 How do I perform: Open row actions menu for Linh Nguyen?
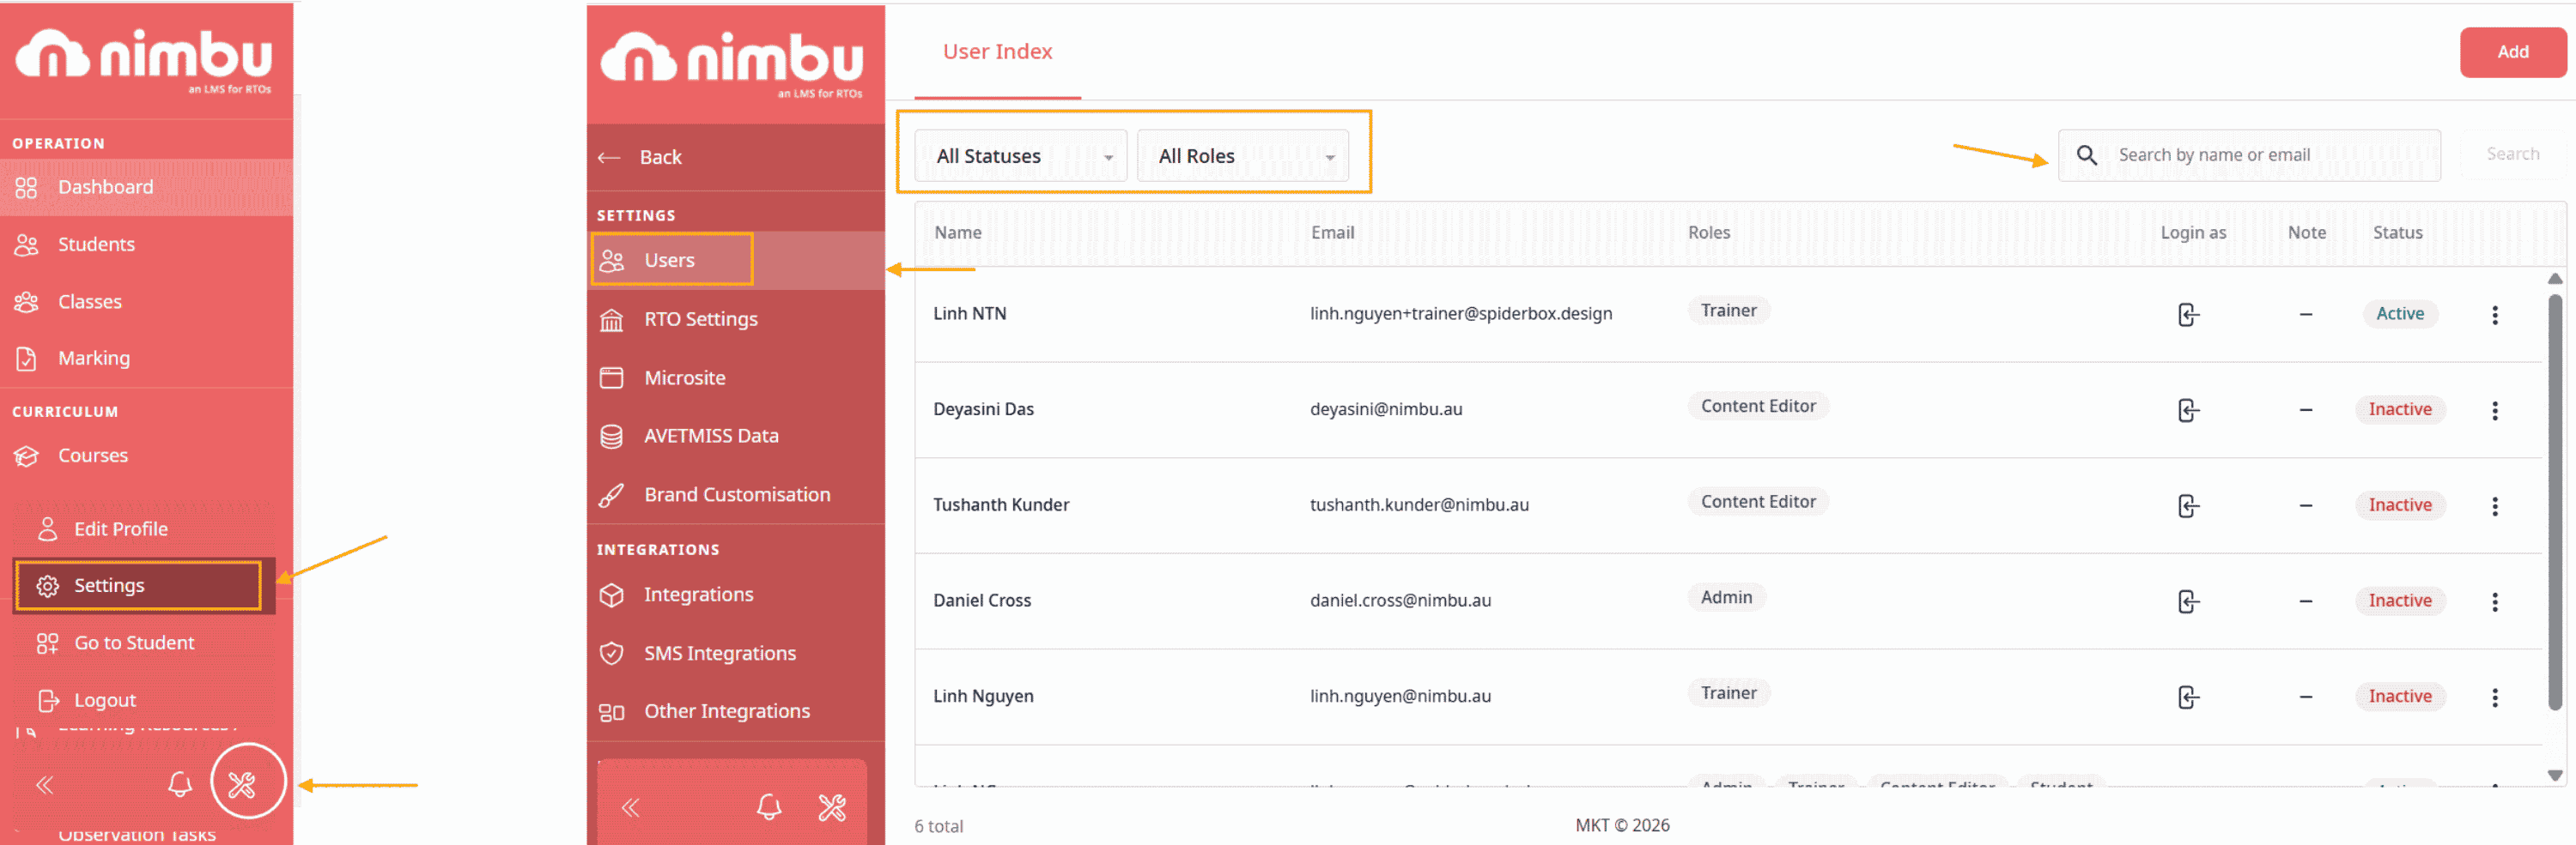(x=2494, y=697)
